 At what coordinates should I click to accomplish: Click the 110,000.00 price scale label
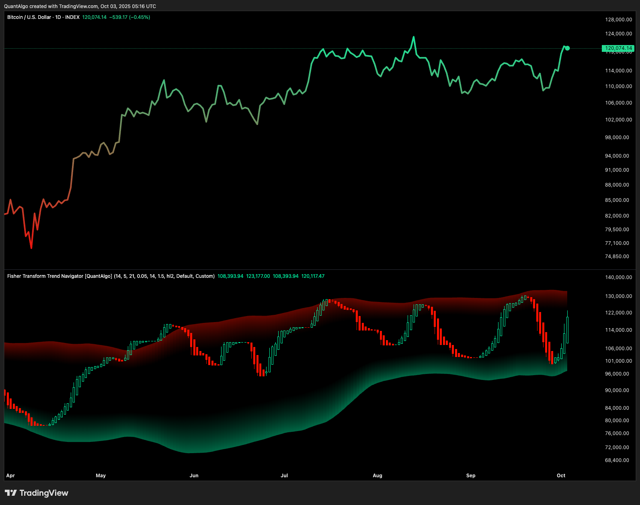tap(618, 86)
